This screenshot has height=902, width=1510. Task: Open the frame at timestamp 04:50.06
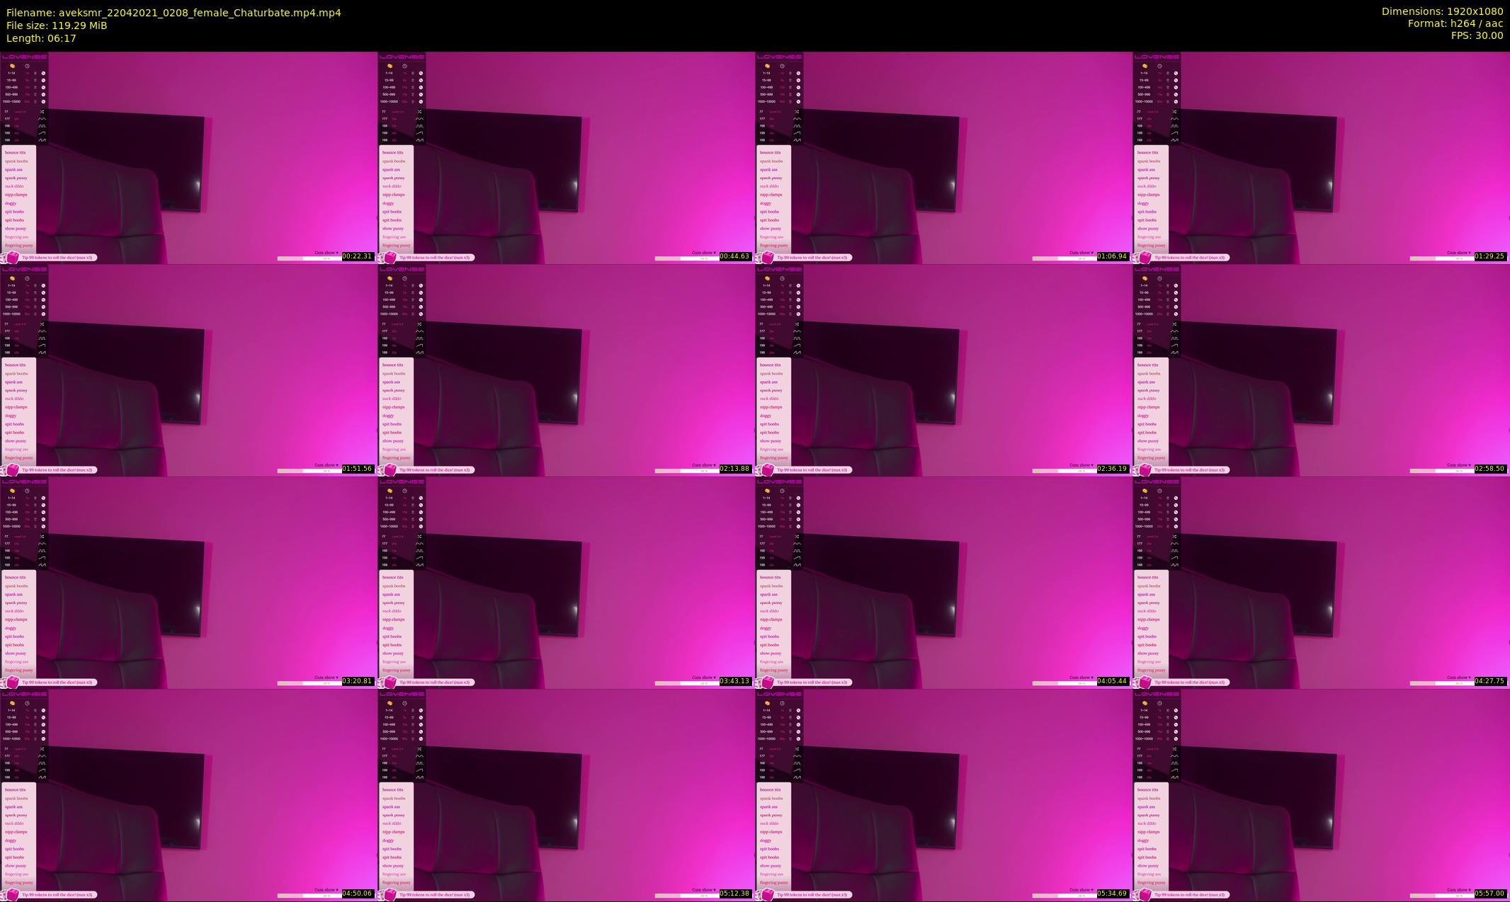[188, 794]
